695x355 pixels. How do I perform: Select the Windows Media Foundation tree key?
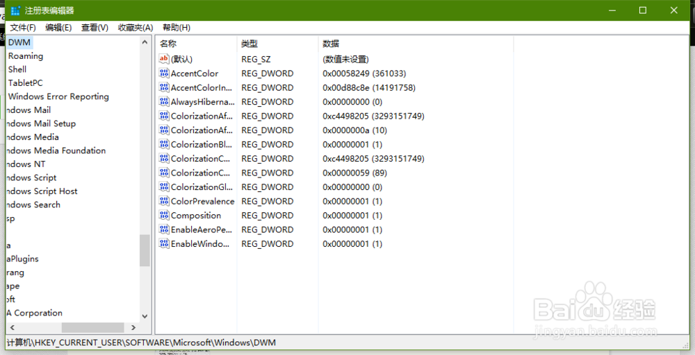point(56,150)
